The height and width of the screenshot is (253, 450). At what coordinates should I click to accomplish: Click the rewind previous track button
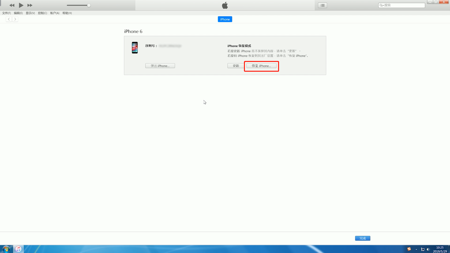pos(12,5)
